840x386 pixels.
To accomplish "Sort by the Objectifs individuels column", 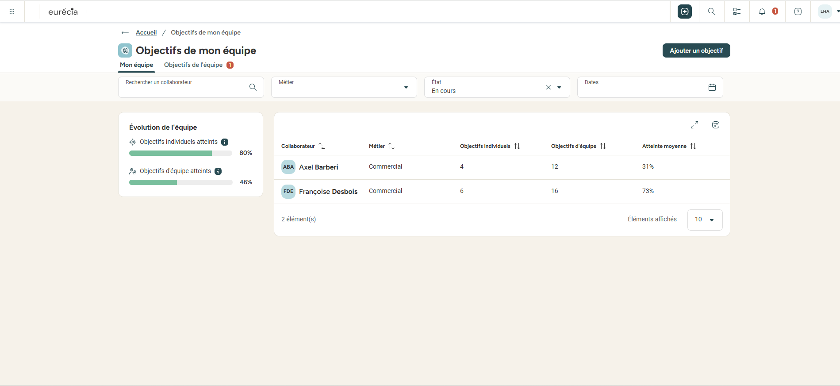I will click(490, 146).
